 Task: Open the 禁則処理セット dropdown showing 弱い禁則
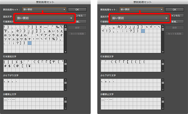point(141,10)
